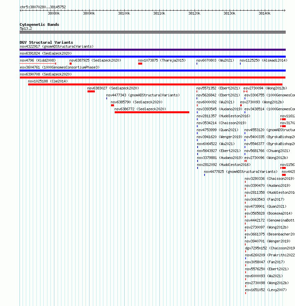This screenshot has height=306, width=295.
Task: Click esv2730098 (Wong2012b) label
Action: coord(267,283)
